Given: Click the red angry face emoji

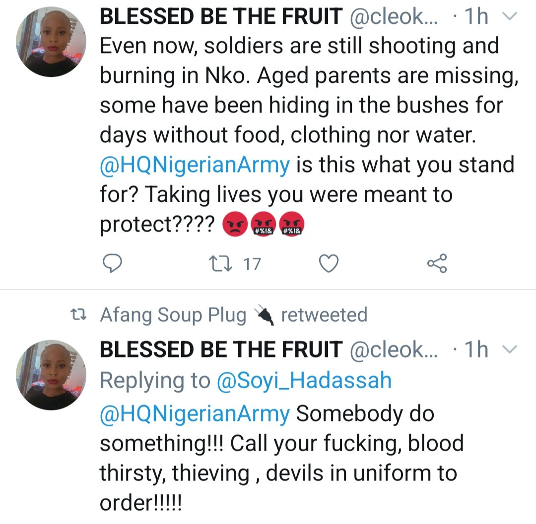Looking at the screenshot, I should click(x=235, y=226).
